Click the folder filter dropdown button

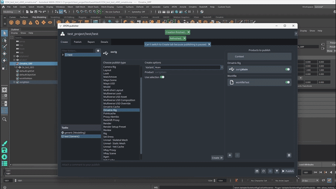98,51
